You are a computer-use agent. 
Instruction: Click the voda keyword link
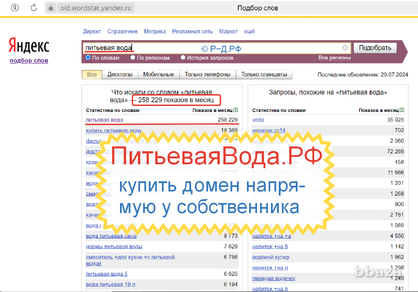coord(258,119)
